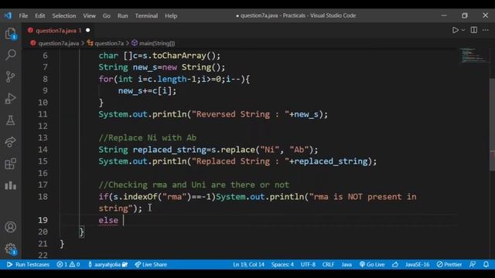The image size is (495, 278).
Task: Open the File menu
Action: pyautogui.click(x=23, y=15)
